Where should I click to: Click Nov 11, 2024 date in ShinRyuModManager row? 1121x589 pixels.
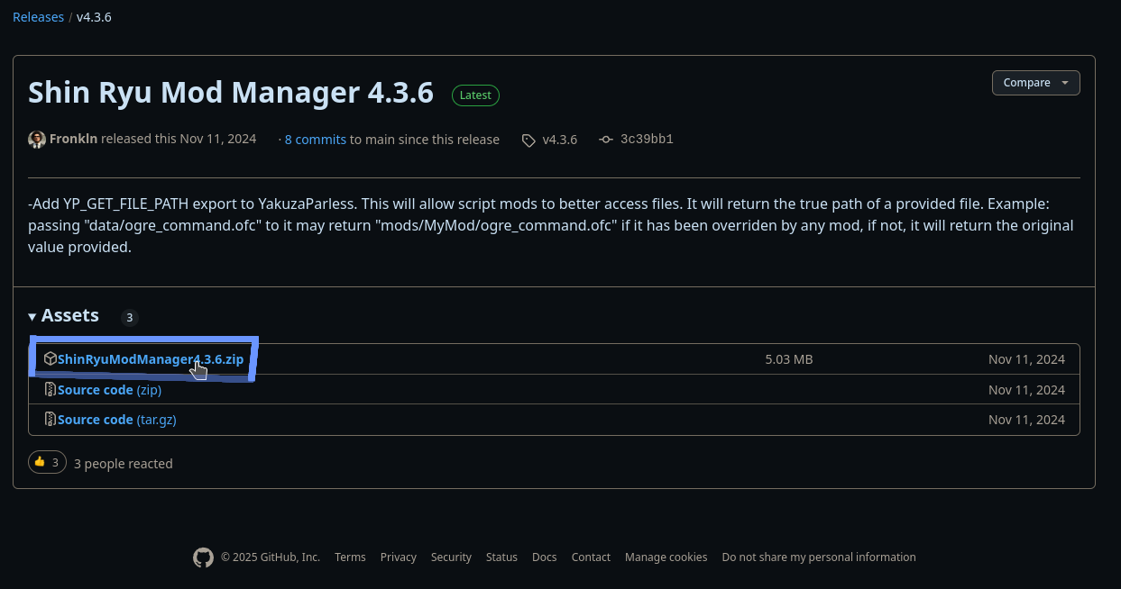click(1026, 359)
